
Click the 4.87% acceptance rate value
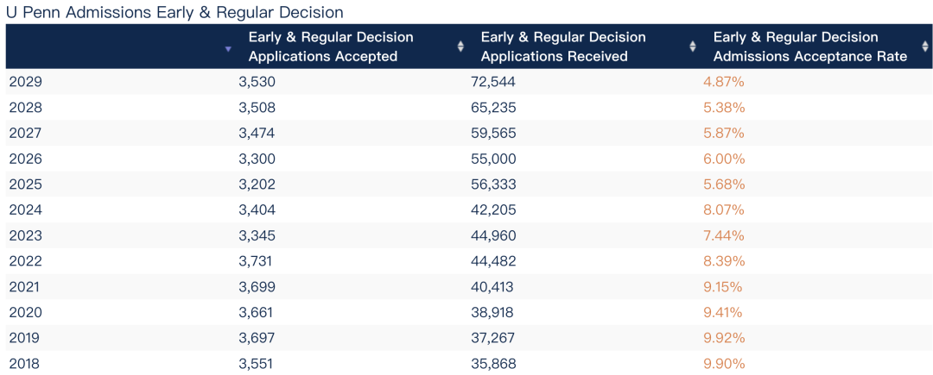coord(724,82)
